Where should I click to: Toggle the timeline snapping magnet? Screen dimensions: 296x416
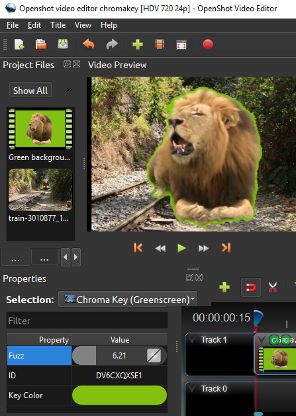click(x=251, y=287)
